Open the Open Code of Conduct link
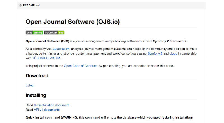Viewport: 224px width, 123px height. point(80,66)
